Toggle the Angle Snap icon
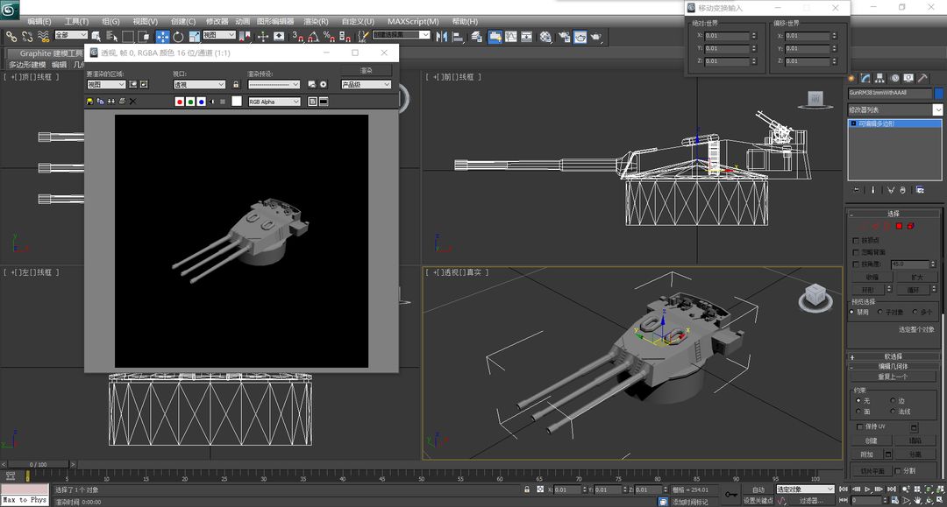This screenshot has width=947, height=507. [313, 37]
